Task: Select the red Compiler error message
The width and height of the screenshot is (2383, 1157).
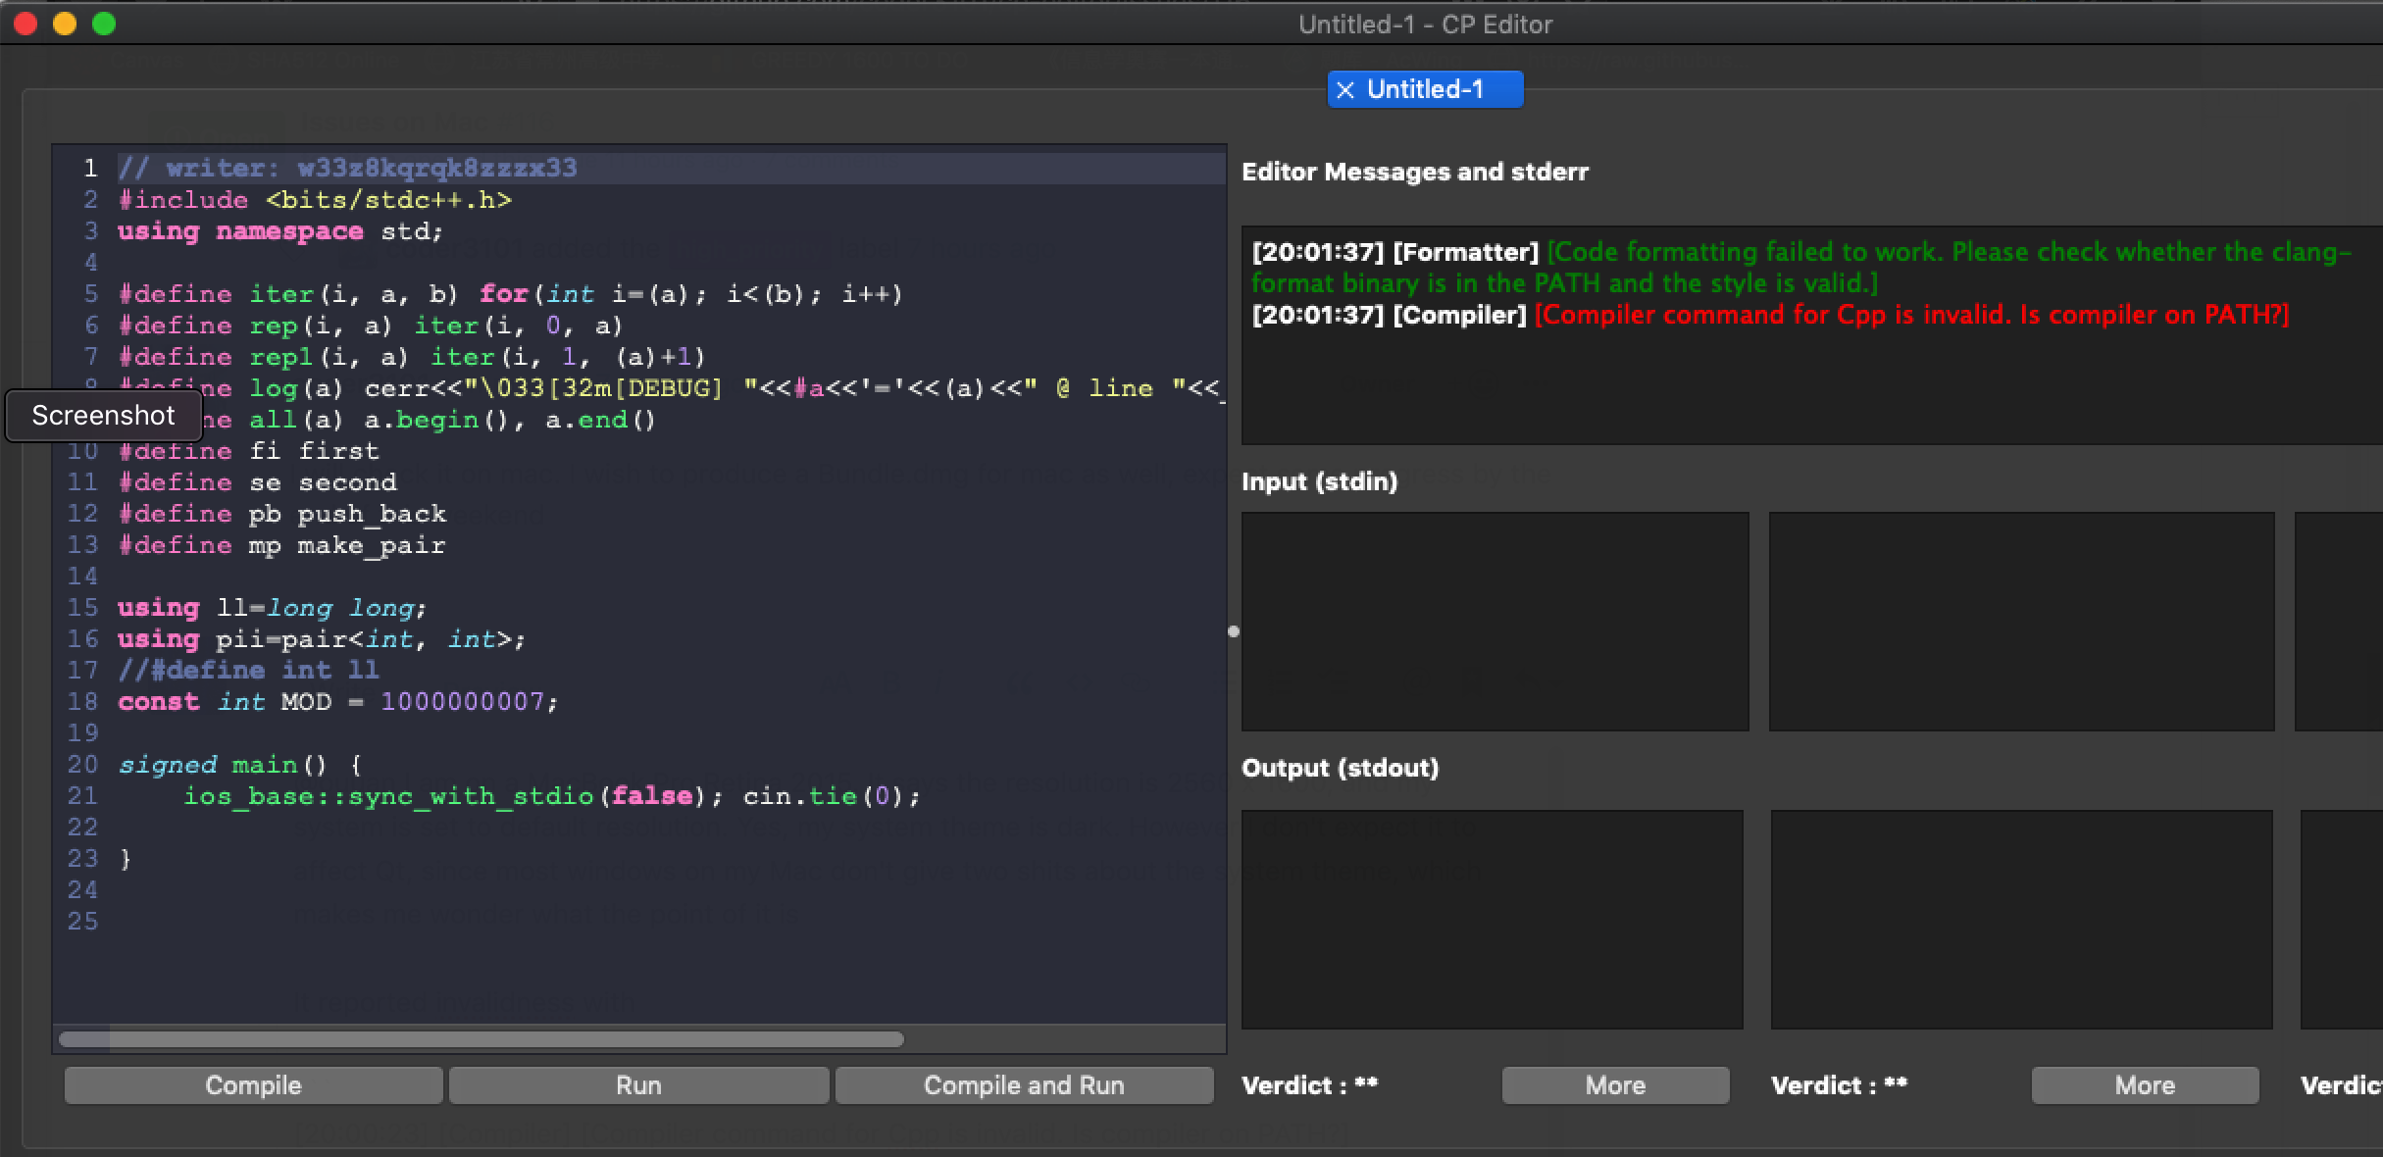Action: coord(1912,315)
